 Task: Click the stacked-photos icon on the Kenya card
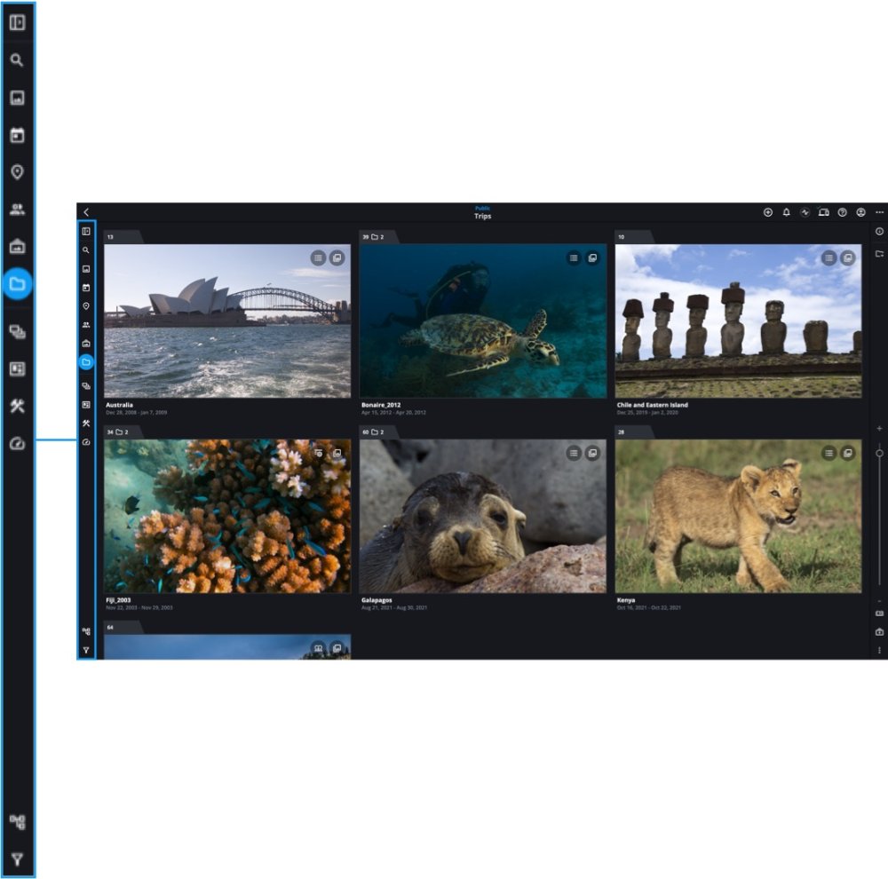pos(848,453)
